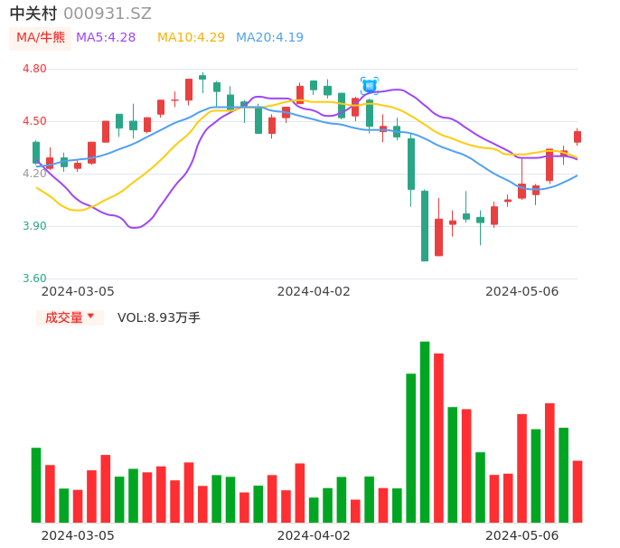Click the MA10:4.29 legend label
620x548 pixels.
pyautogui.click(x=191, y=38)
